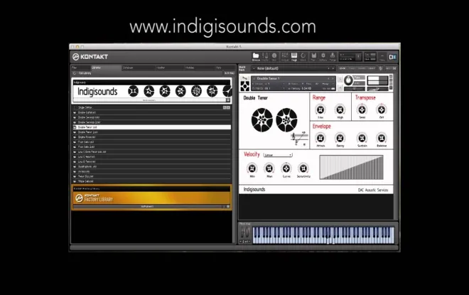Toggle the Master editor toolbar icon

(x=265, y=56)
